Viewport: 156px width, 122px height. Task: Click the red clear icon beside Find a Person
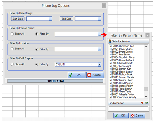142,103
